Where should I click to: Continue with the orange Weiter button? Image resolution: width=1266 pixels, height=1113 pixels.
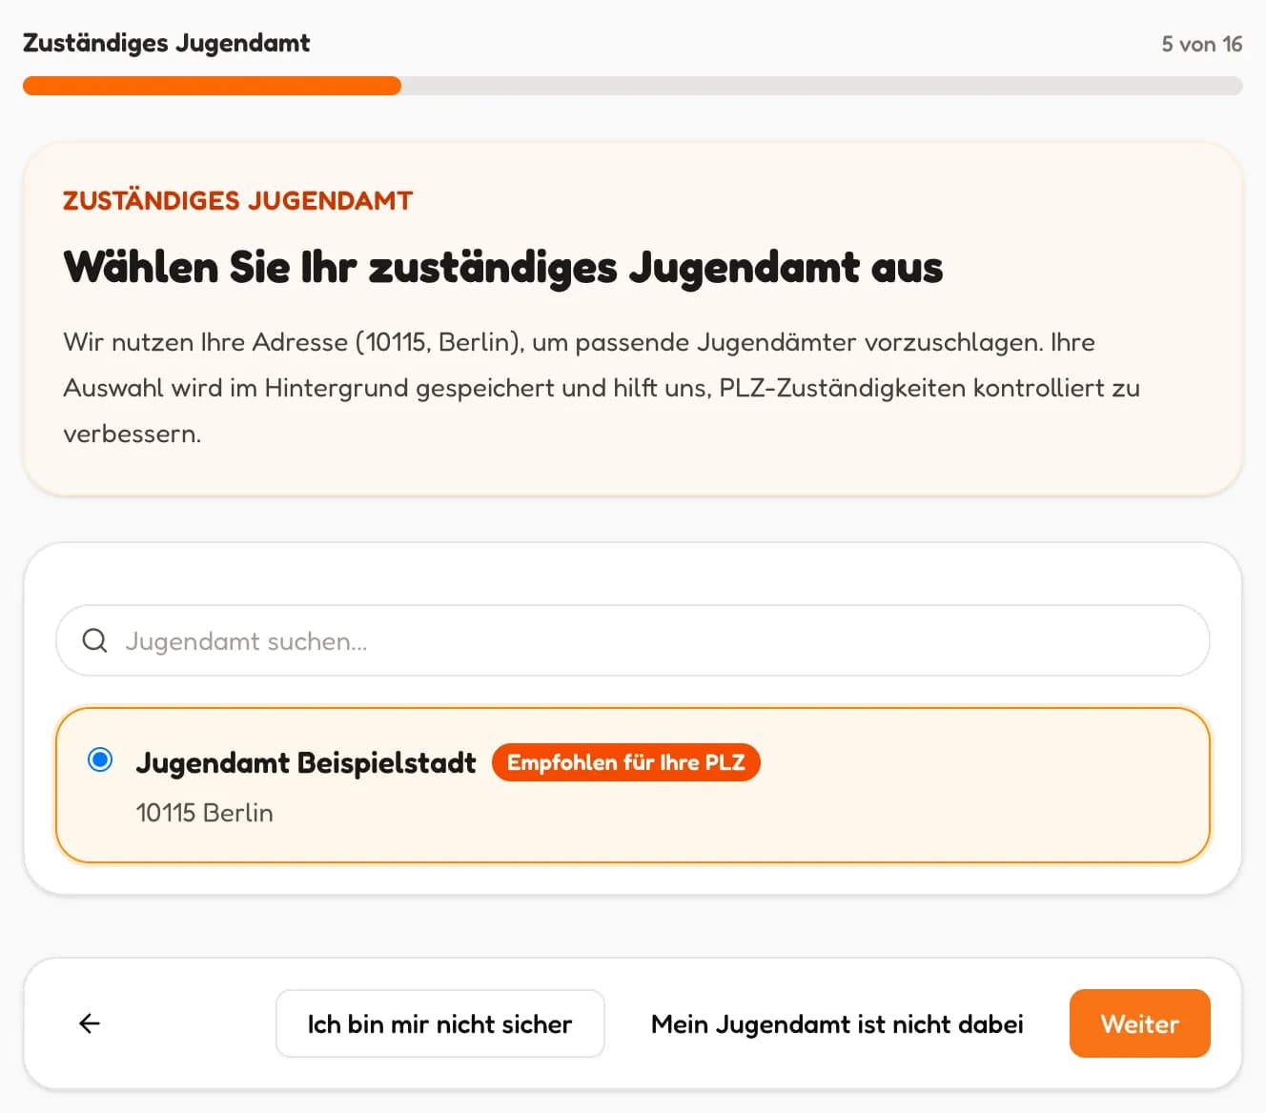pyautogui.click(x=1139, y=1023)
